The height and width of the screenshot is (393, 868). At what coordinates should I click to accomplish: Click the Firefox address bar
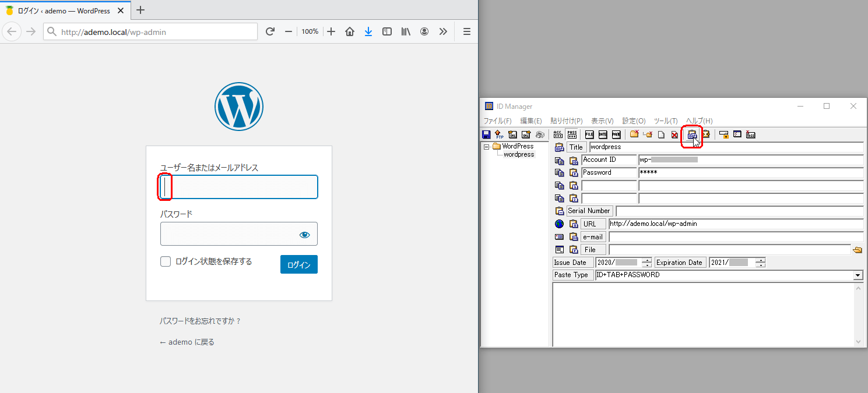tap(150, 31)
